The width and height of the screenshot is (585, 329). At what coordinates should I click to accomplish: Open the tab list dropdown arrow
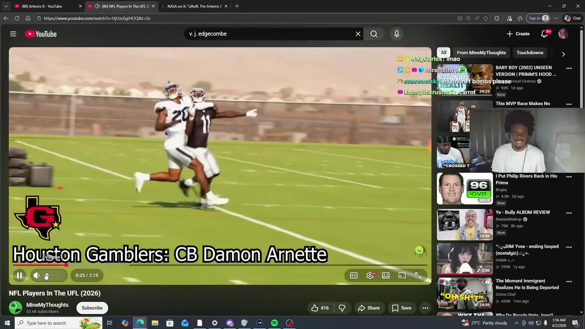tap(5, 6)
